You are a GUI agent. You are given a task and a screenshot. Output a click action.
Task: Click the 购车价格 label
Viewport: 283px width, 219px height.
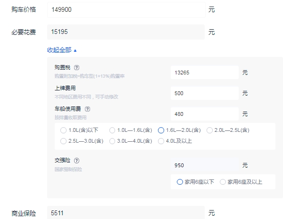[x=24, y=9]
